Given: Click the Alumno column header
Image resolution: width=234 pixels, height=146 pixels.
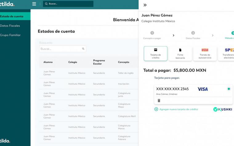Looking at the screenshot, I should click(x=48, y=62).
